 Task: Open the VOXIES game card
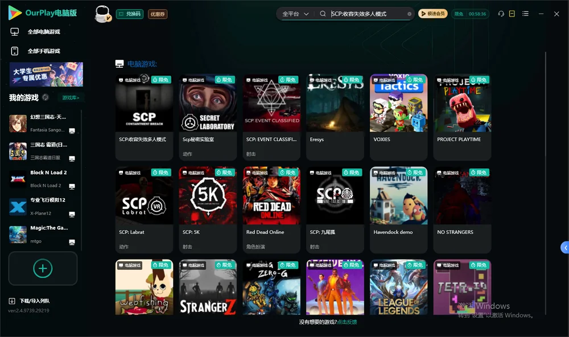coord(398,117)
